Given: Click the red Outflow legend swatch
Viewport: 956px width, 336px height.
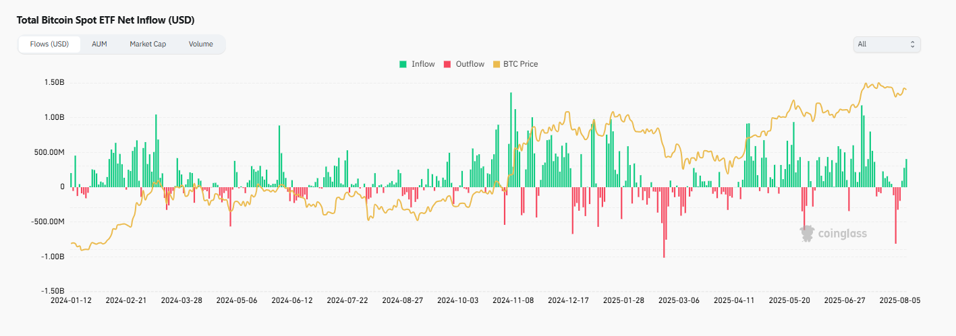Looking at the screenshot, I should coord(447,64).
